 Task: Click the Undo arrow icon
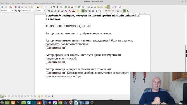41,7
